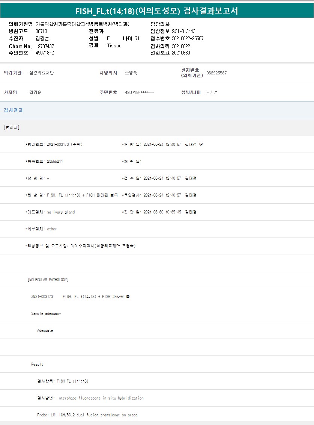
Task: Click the 처방의사 name 조영숙
Action: [131, 73]
